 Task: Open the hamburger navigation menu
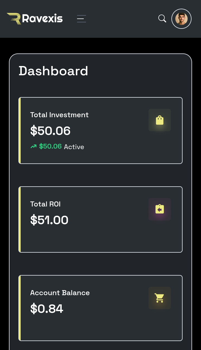click(82, 19)
